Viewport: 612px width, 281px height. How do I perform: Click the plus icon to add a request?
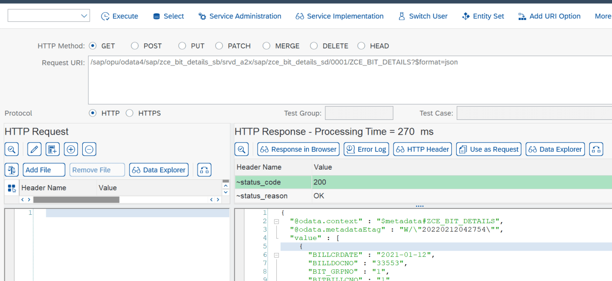click(x=70, y=149)
